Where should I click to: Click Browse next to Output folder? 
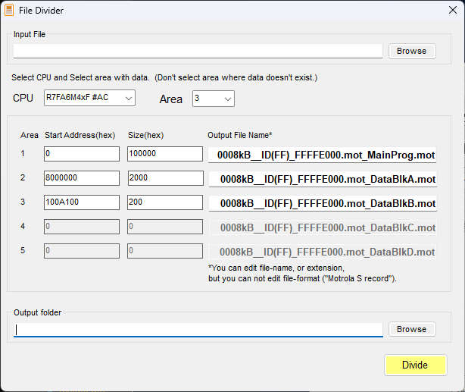(412, 329)
